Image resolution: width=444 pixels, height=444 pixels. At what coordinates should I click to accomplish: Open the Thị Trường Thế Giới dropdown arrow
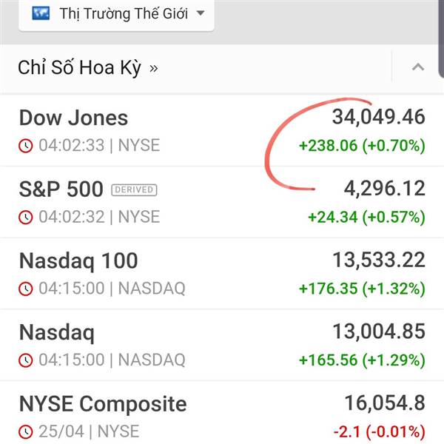(x=201, y=13)
